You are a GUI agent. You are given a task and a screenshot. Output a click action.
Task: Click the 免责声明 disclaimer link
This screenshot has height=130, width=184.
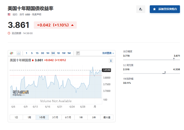(x=37, y=15)
